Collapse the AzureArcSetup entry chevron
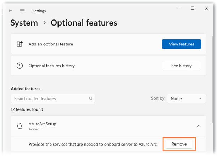Screen dimensions: 217x158 point(199,126)
